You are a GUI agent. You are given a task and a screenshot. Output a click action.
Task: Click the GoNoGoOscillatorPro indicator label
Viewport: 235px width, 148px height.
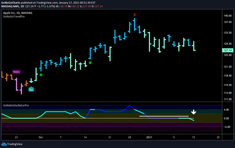pyautogui.click(x=16, y=106)
